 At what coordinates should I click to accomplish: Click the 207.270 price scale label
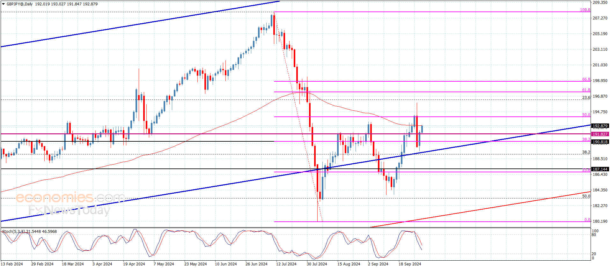(x=600, y=18)
